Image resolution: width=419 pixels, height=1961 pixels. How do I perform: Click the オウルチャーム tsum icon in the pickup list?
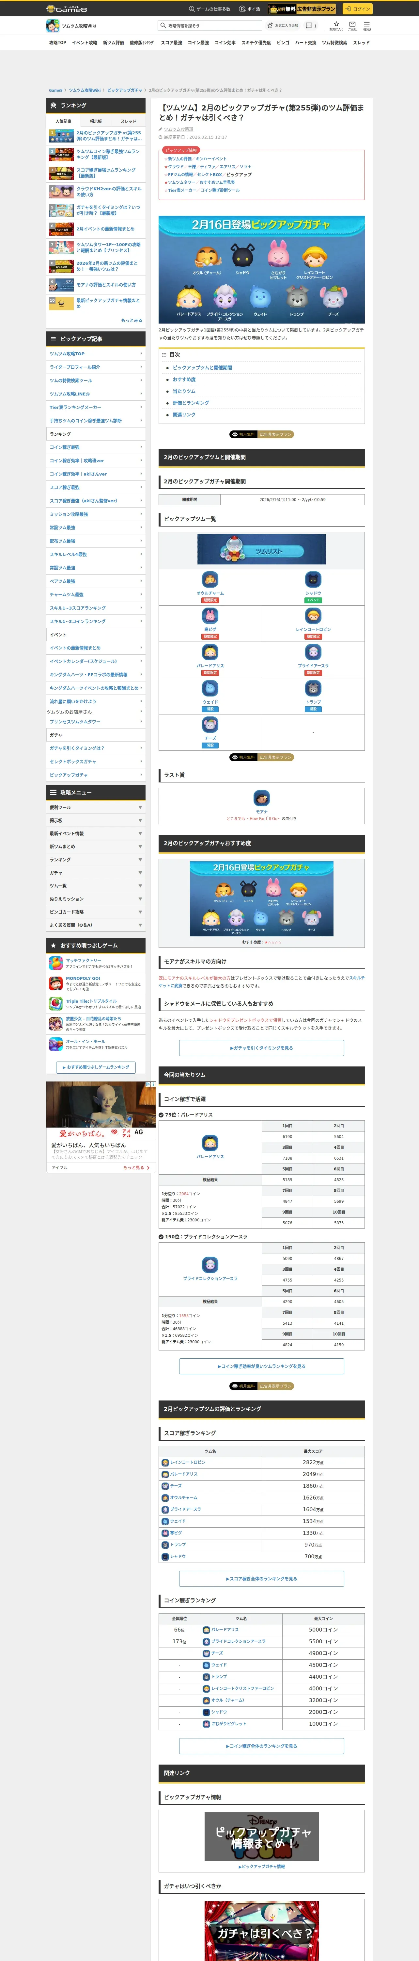210,579
